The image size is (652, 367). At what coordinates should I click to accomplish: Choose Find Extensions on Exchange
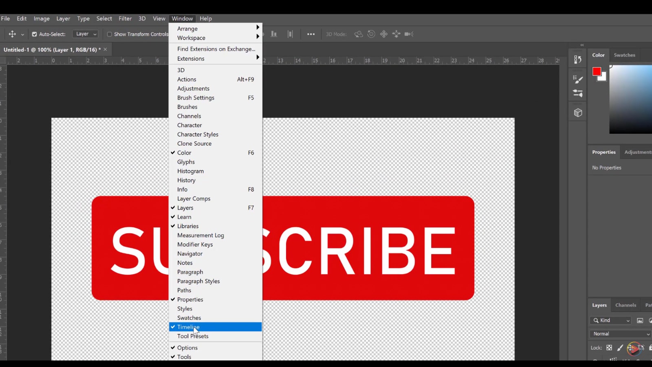click(x=215, y=49)
